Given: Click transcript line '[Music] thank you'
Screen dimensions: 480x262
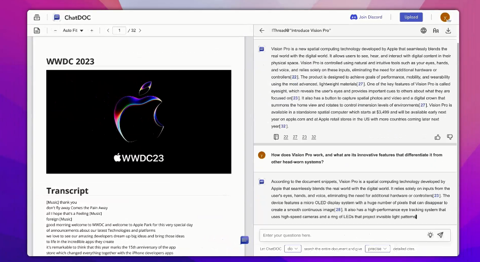Looking at the screenshot, I should (62, 202).
